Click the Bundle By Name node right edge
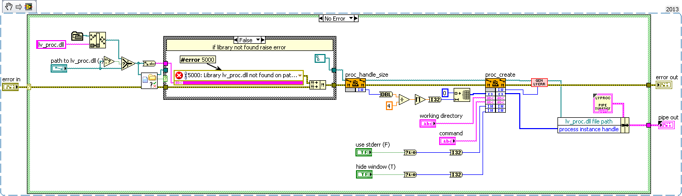Image resolution: width=682 pixels, height=196 pixels. [625, 125]
